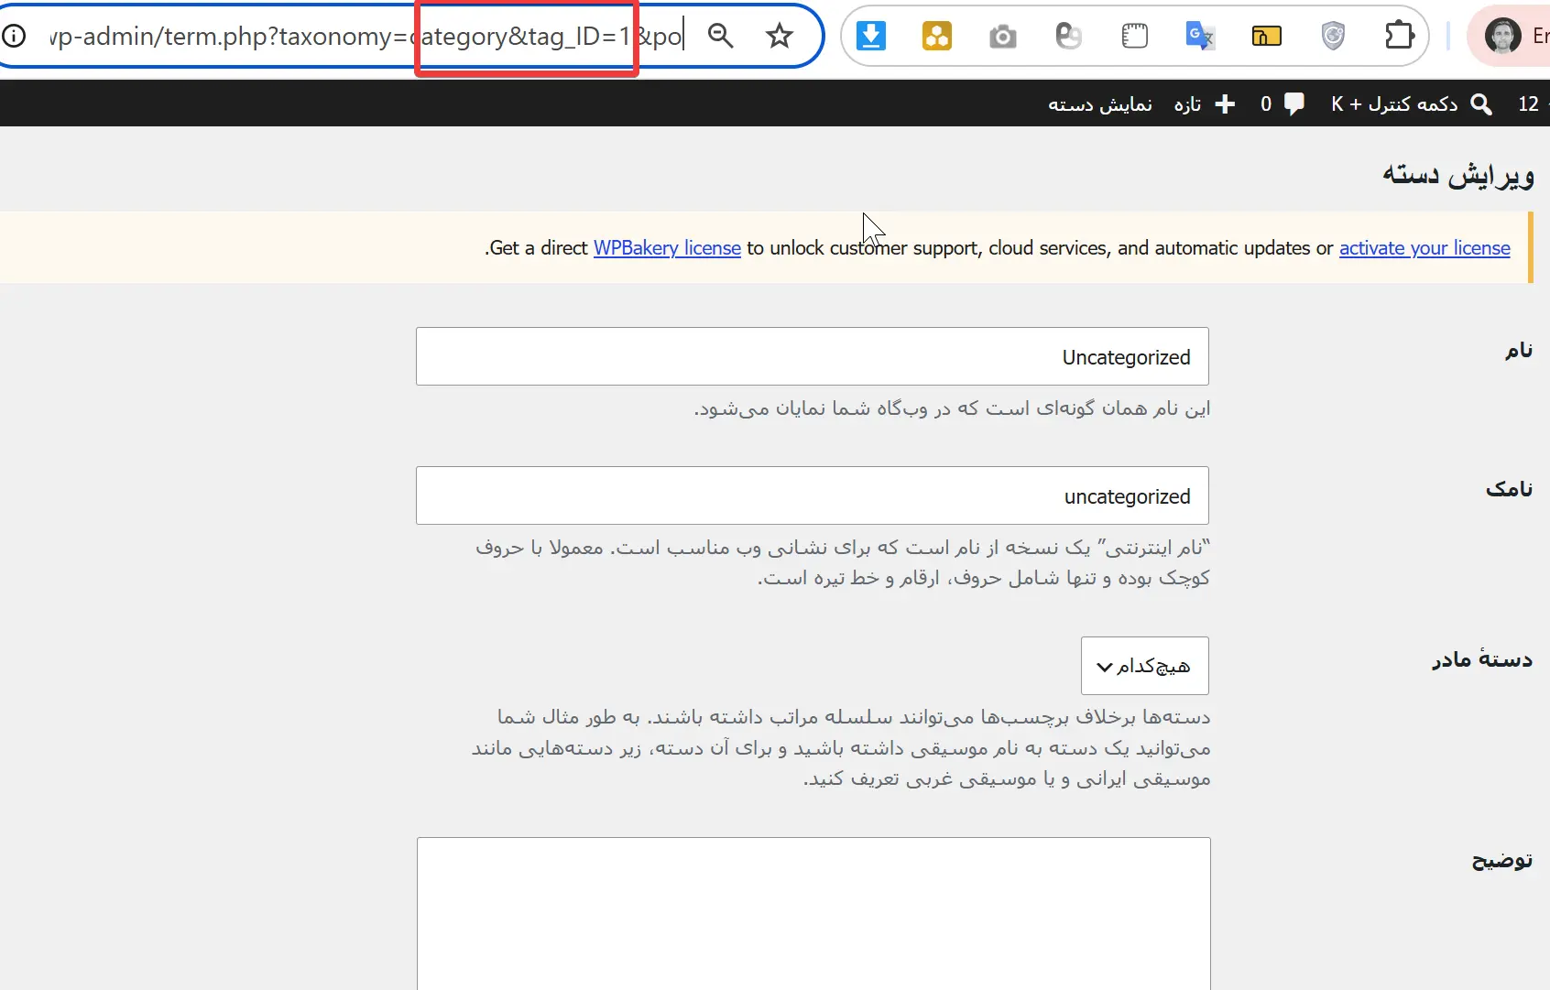Click the updates count 12 in admin bar
The height and width of the screenshot is (990, 1550).
point(1528,104)
